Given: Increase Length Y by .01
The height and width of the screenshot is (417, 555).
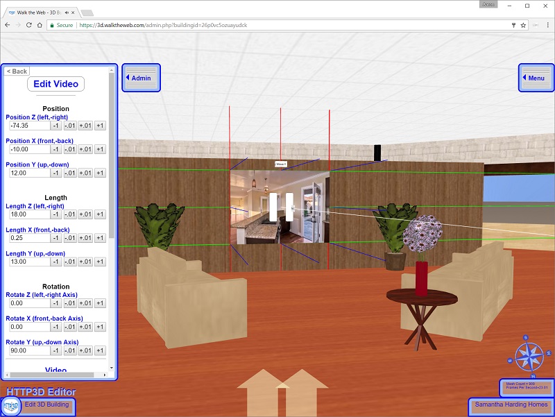Looking at the screenshot, I should tap(85, 262).
